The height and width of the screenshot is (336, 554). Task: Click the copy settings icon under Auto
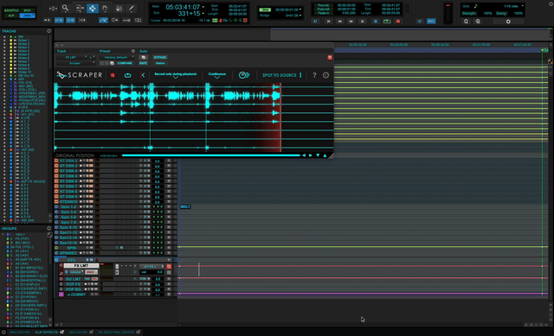[x=143, y=57]
